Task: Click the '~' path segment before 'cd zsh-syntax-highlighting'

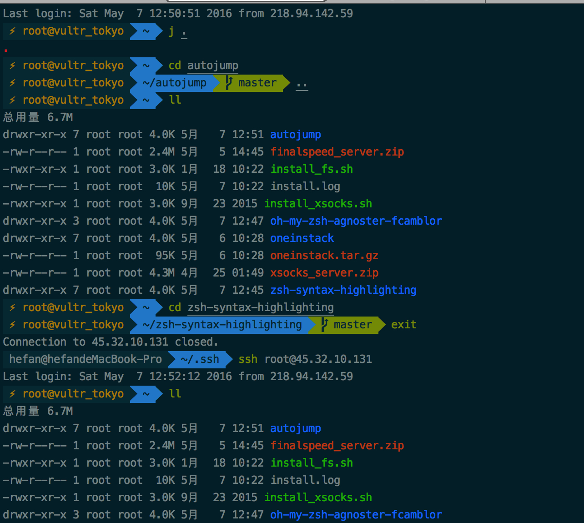Action: coord(146,307)
